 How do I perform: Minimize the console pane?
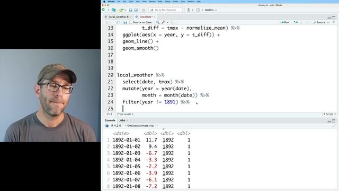click(329, 121)
